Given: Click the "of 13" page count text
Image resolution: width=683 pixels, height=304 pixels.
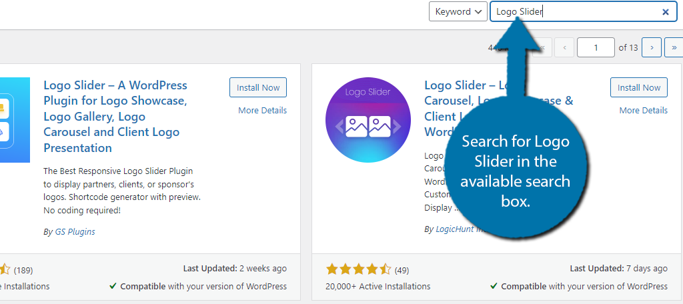Looking at the screenshot, I should 628,47.
